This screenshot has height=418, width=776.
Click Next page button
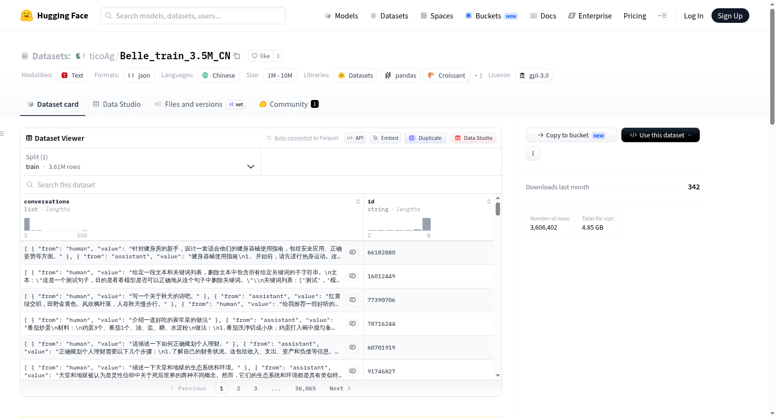tap(340, 388)
